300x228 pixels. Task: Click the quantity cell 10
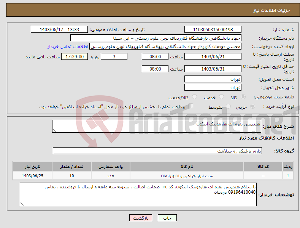71,176
